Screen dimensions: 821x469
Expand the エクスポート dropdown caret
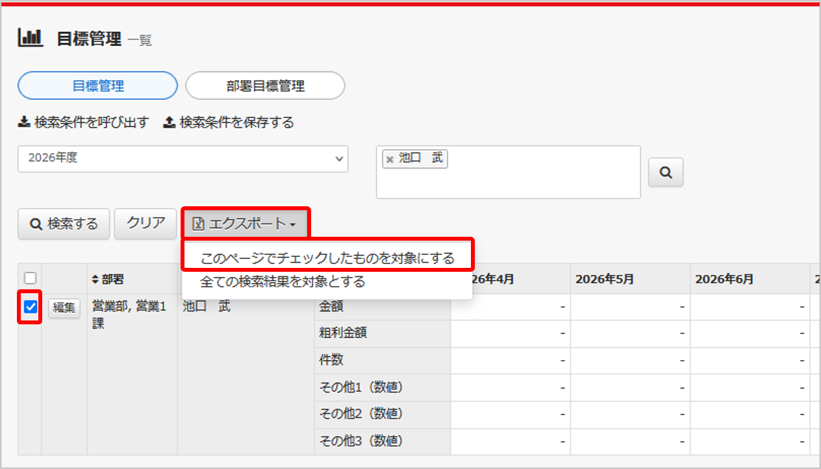(293, 224)
